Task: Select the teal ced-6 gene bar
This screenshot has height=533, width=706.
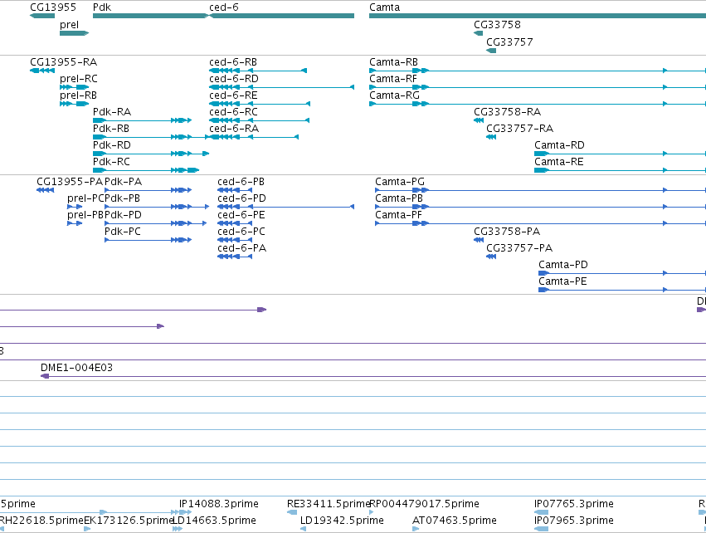Action: coord(282,16)
